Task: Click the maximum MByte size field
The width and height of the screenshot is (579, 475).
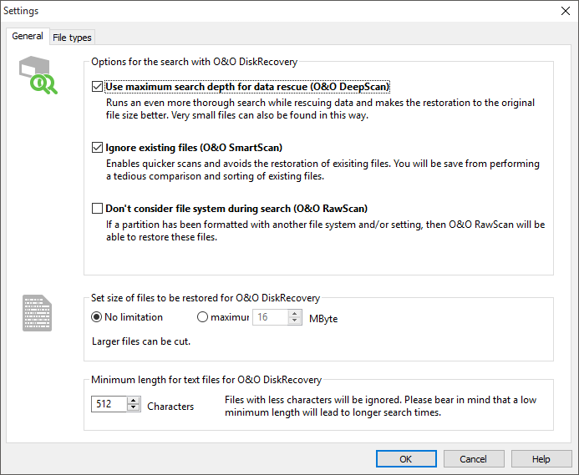Action: pos(270,318)
